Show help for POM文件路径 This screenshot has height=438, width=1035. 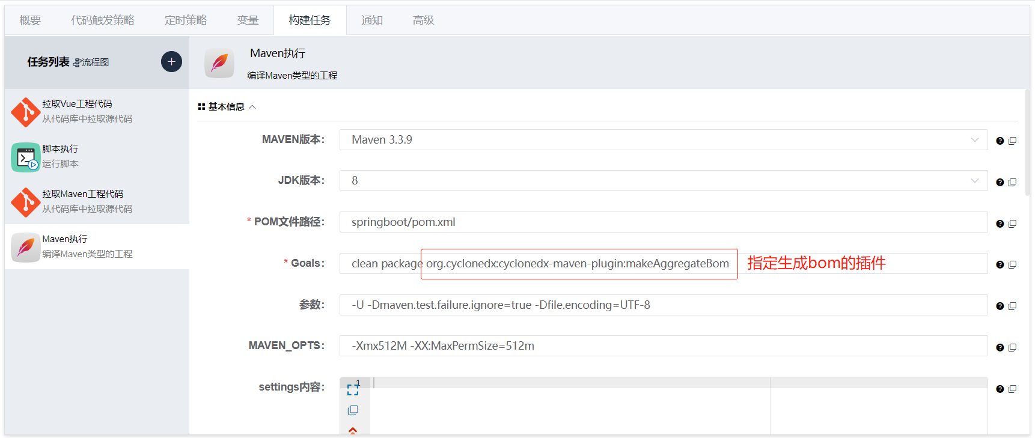[1000, 224]
